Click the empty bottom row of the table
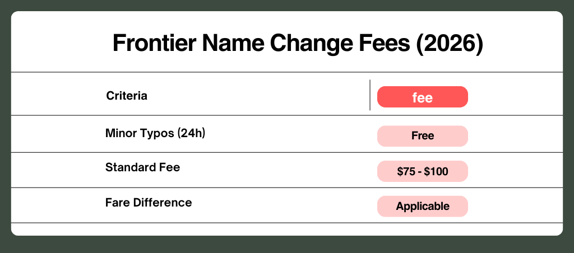This screenshot has width=574, height=253. 287,229
